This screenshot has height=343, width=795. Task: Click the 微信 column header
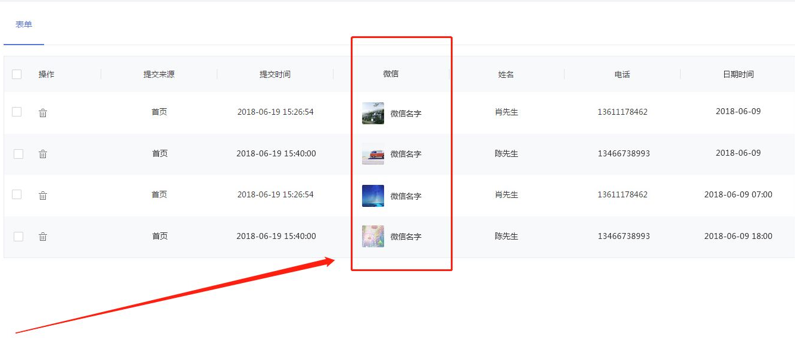(x=391, y=74)
